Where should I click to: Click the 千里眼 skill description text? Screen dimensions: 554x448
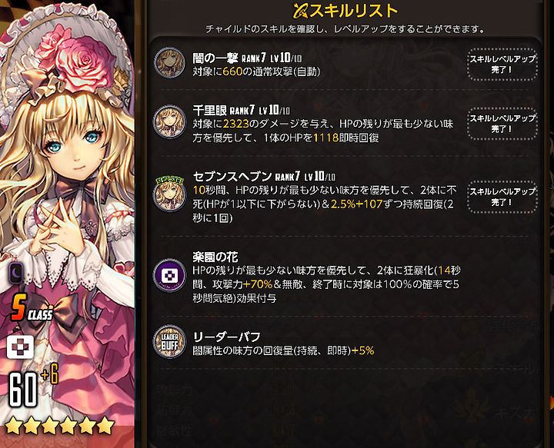[x=323, y=131]
